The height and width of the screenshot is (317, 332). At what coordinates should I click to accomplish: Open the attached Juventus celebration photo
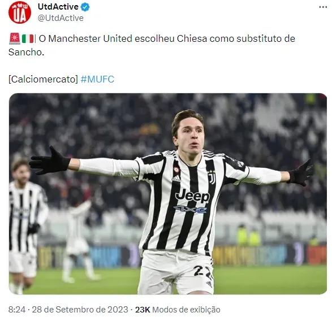[167, 194]
